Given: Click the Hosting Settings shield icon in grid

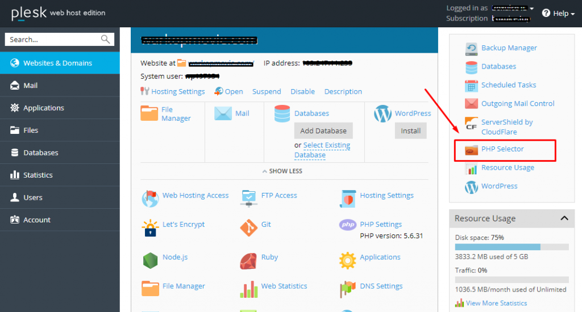Looking at the screenshot, I should (x=347, y=199).
